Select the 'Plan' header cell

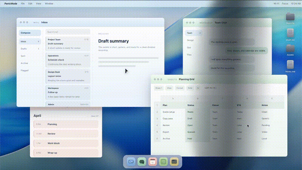(x=173, y=105)
